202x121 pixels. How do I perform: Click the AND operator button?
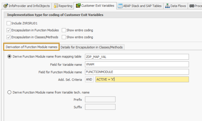[x=89, y=79]
